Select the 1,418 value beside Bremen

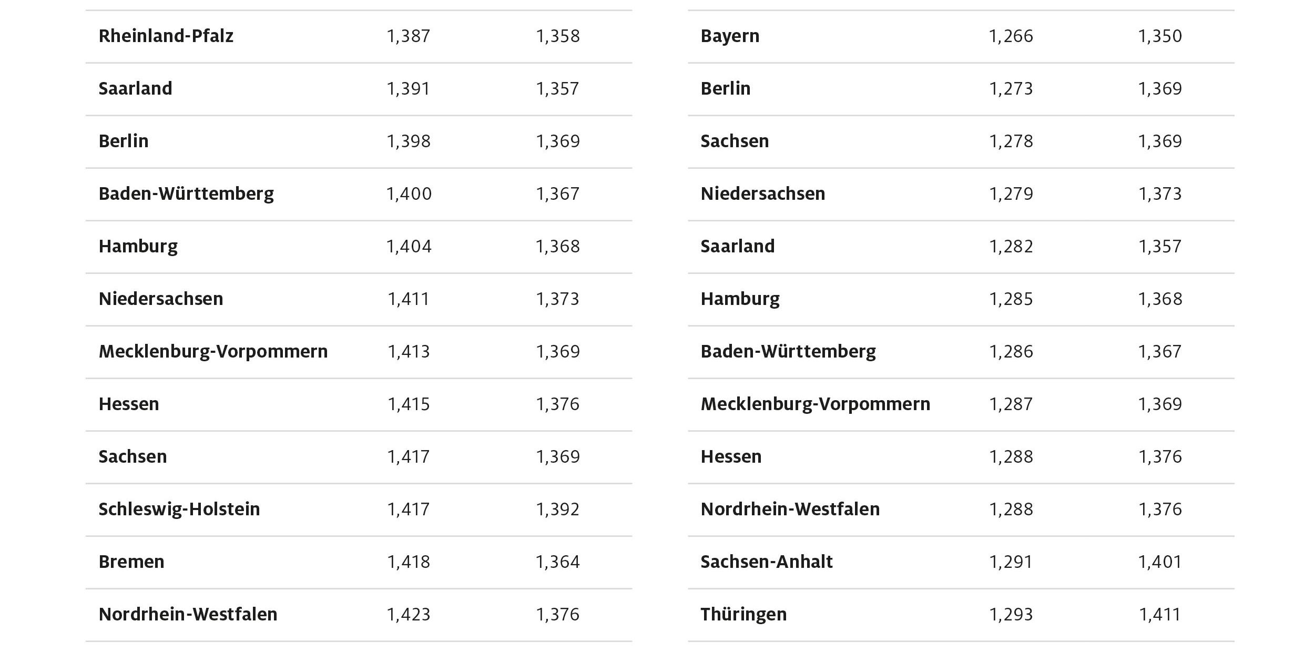pos(409,562)
